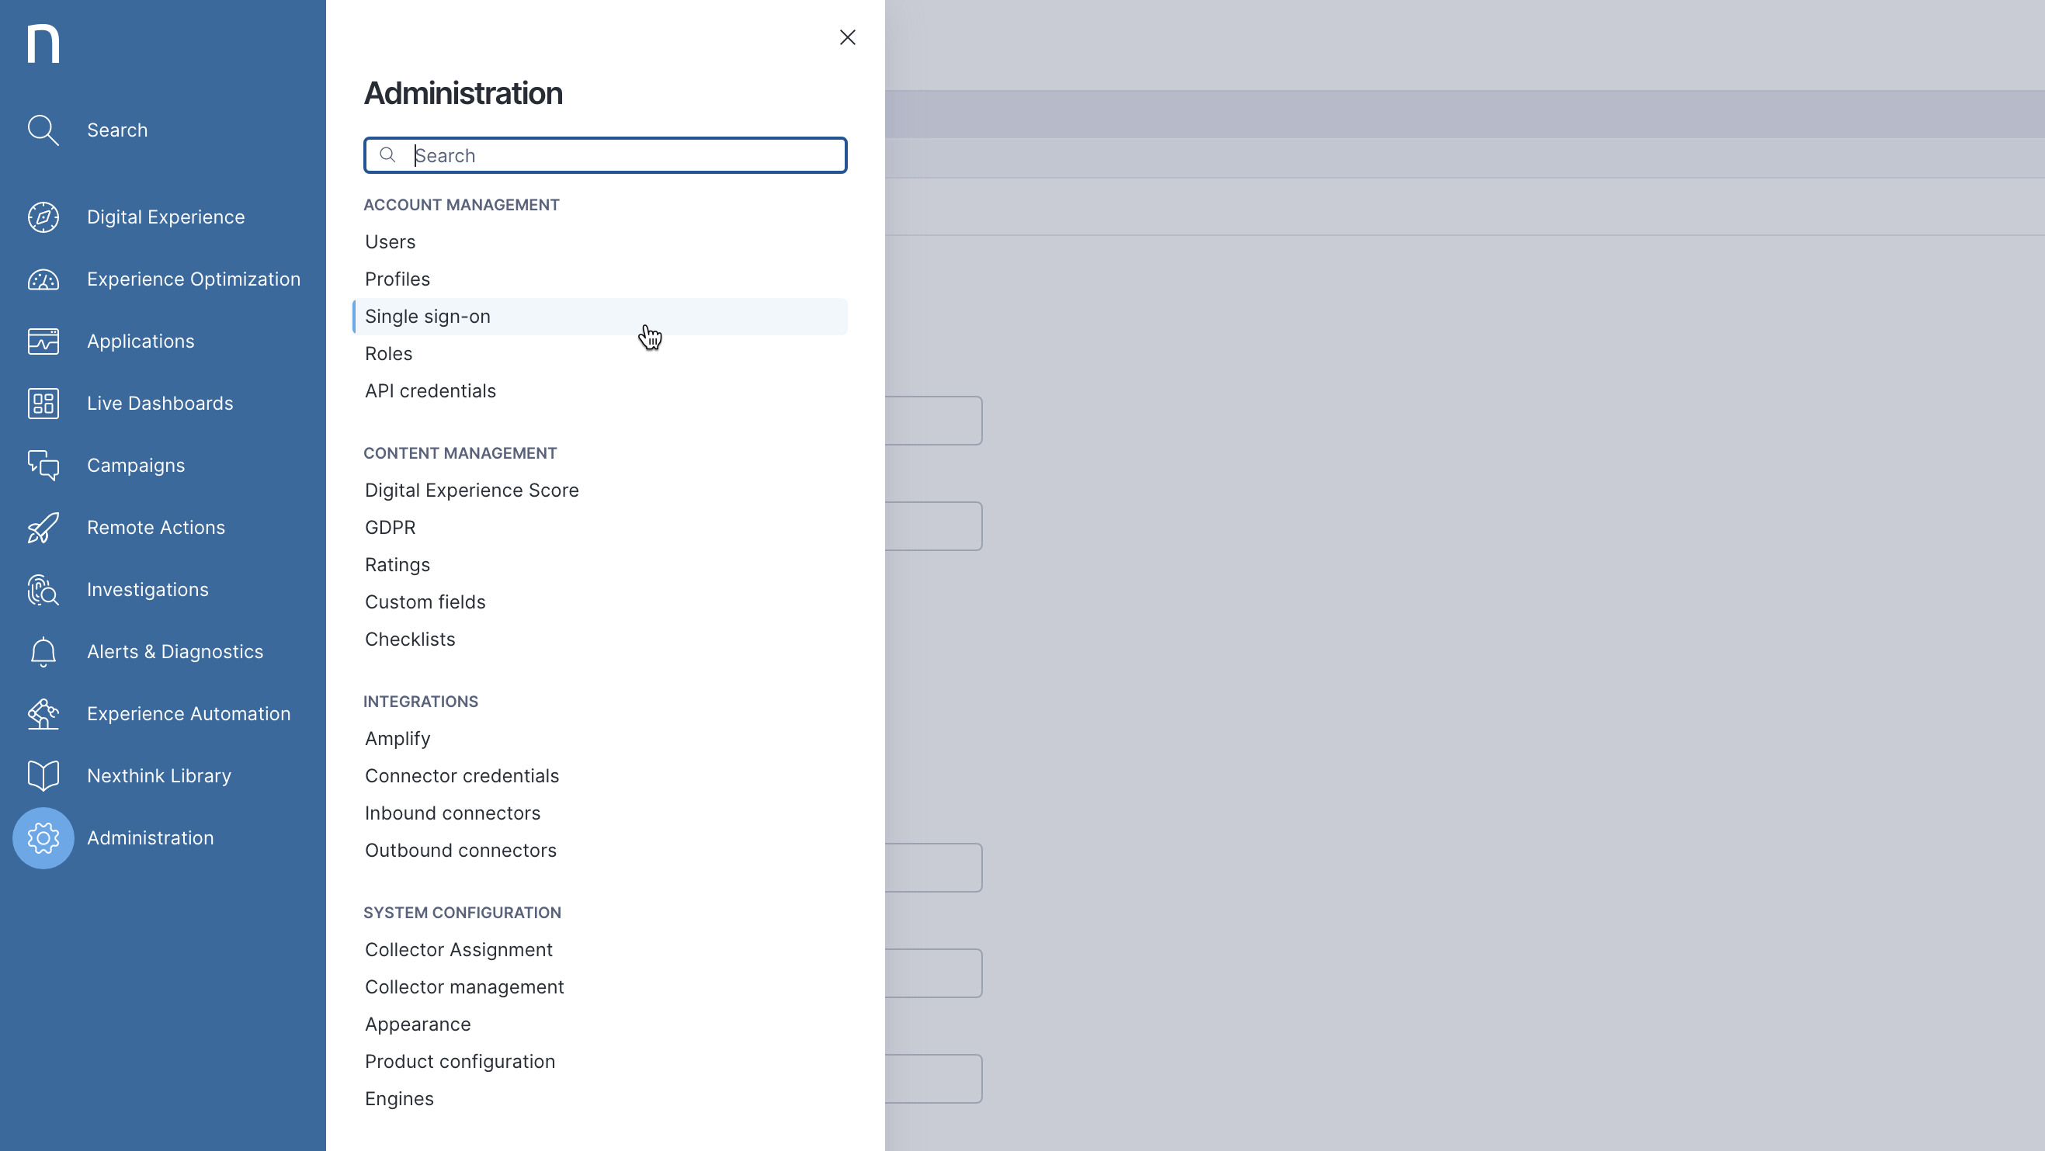Select Experience Automation robot arm icon

[x=43, y=713]
